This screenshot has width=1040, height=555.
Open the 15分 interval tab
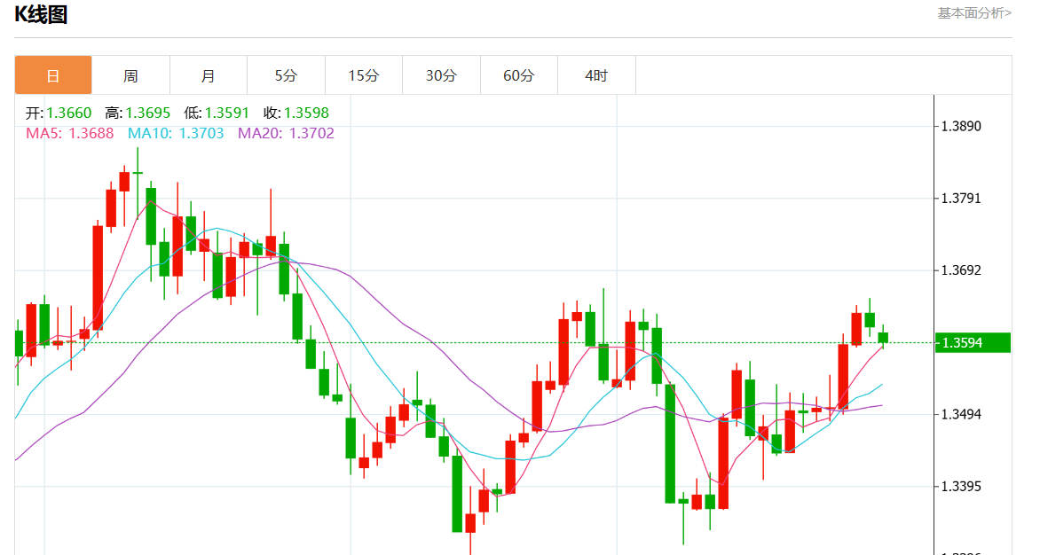[x=364, y=75]
